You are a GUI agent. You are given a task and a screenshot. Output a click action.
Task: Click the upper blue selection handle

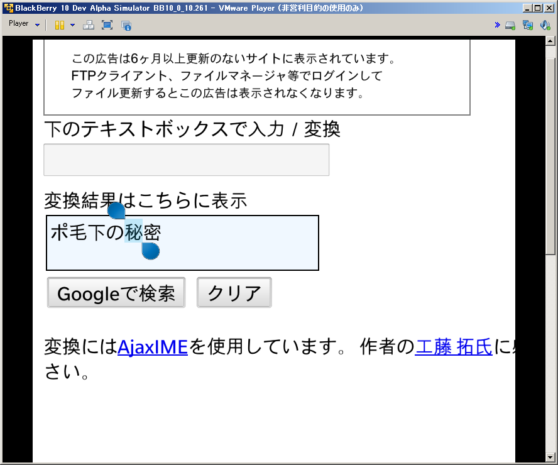tap(116, 211)
